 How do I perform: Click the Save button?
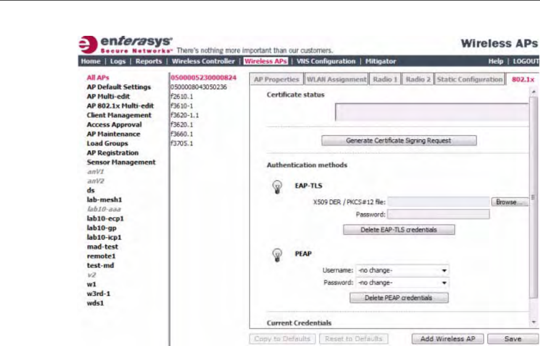pyautogui.click(x=513, y=339)
